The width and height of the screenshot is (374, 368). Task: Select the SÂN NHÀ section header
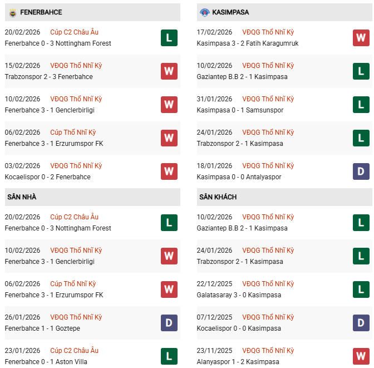coord(22,197)
